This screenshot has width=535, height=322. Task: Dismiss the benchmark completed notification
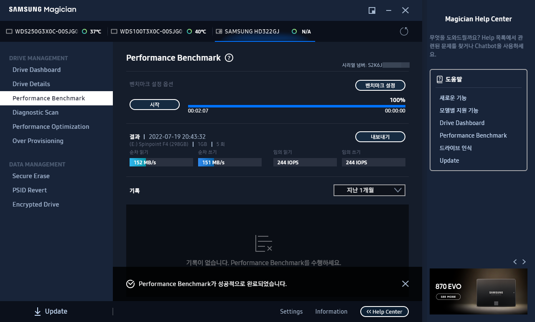coord(405,284)
